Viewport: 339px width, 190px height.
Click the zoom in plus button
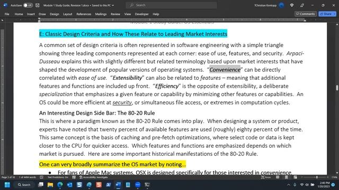pos(328,177)
